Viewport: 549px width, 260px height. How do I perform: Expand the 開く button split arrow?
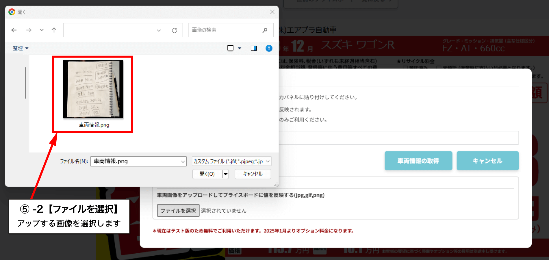[x=226, y=174]
